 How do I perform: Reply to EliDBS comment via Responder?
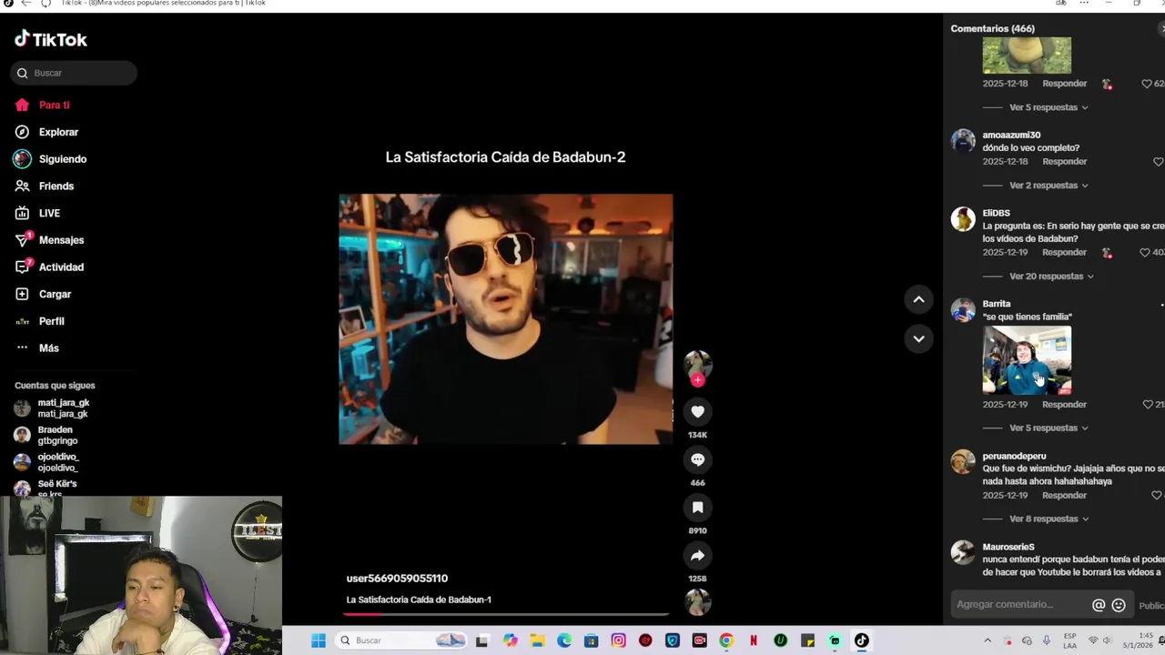pyautogui.click(x=1064, y=253)
